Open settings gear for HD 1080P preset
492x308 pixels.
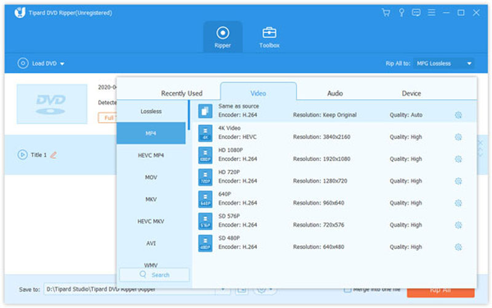[458, 159]
